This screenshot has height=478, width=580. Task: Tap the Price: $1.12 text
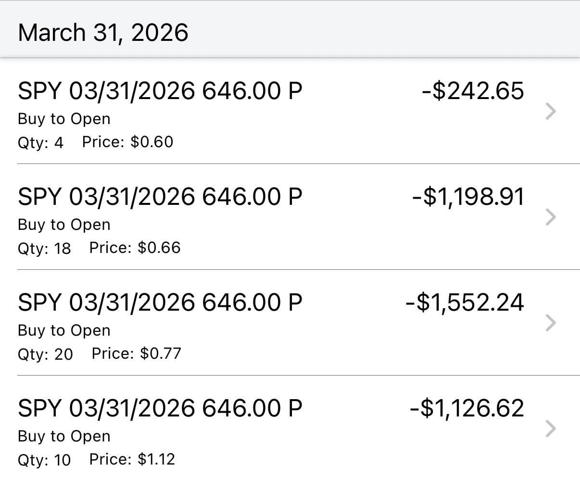click(132, 459)
